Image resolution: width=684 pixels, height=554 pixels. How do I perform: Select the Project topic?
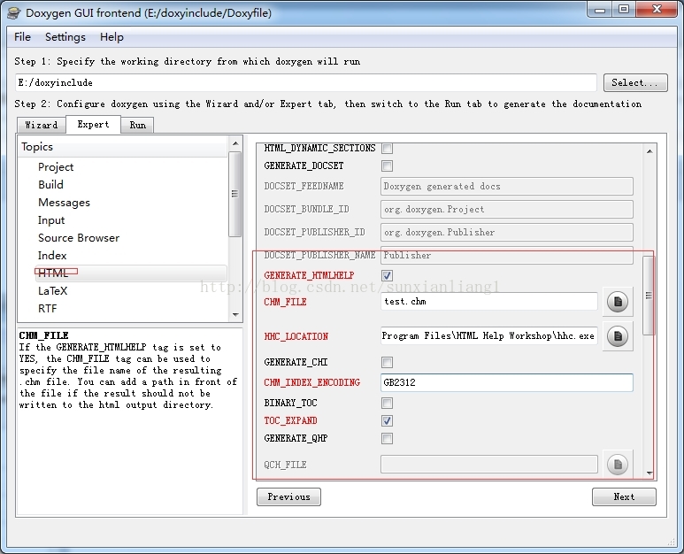pos(56,167)
